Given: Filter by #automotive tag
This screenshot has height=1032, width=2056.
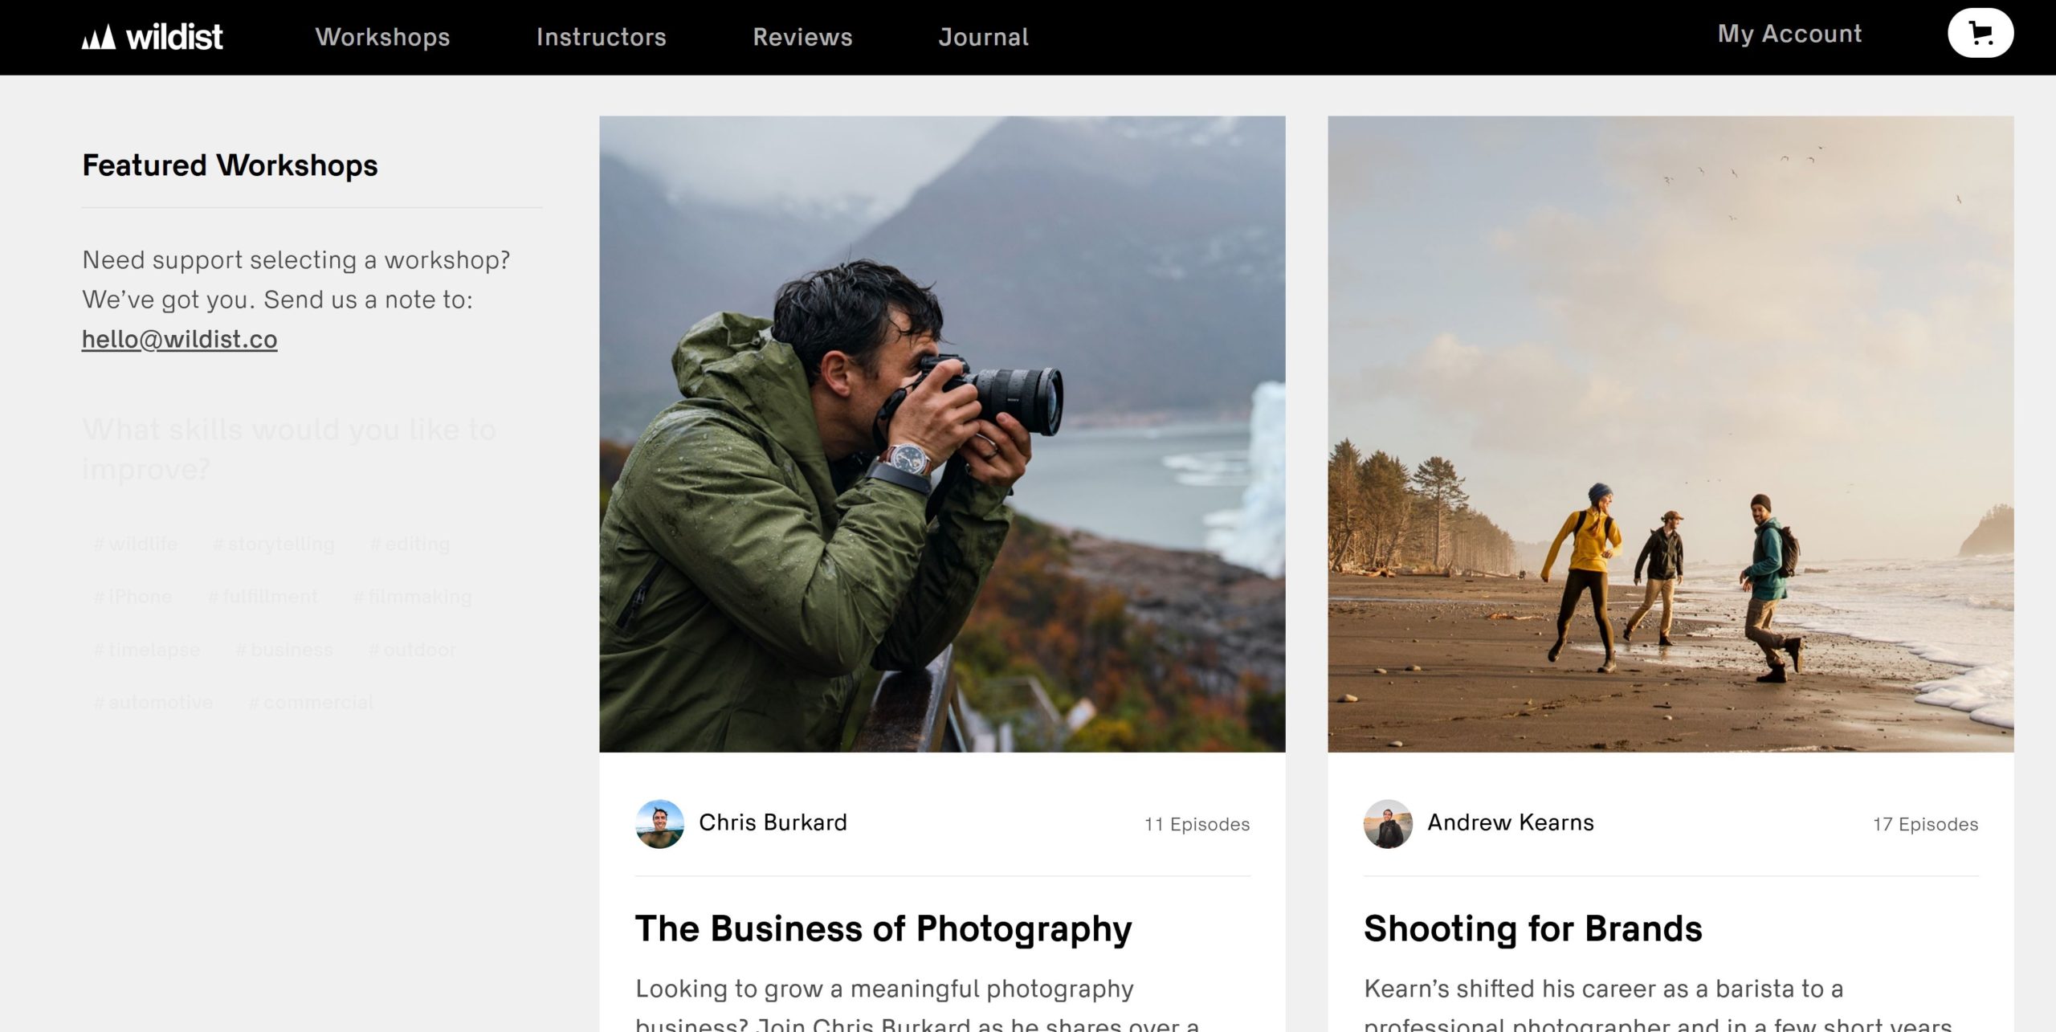Looking at the screenshot, I should coord(153,703).
